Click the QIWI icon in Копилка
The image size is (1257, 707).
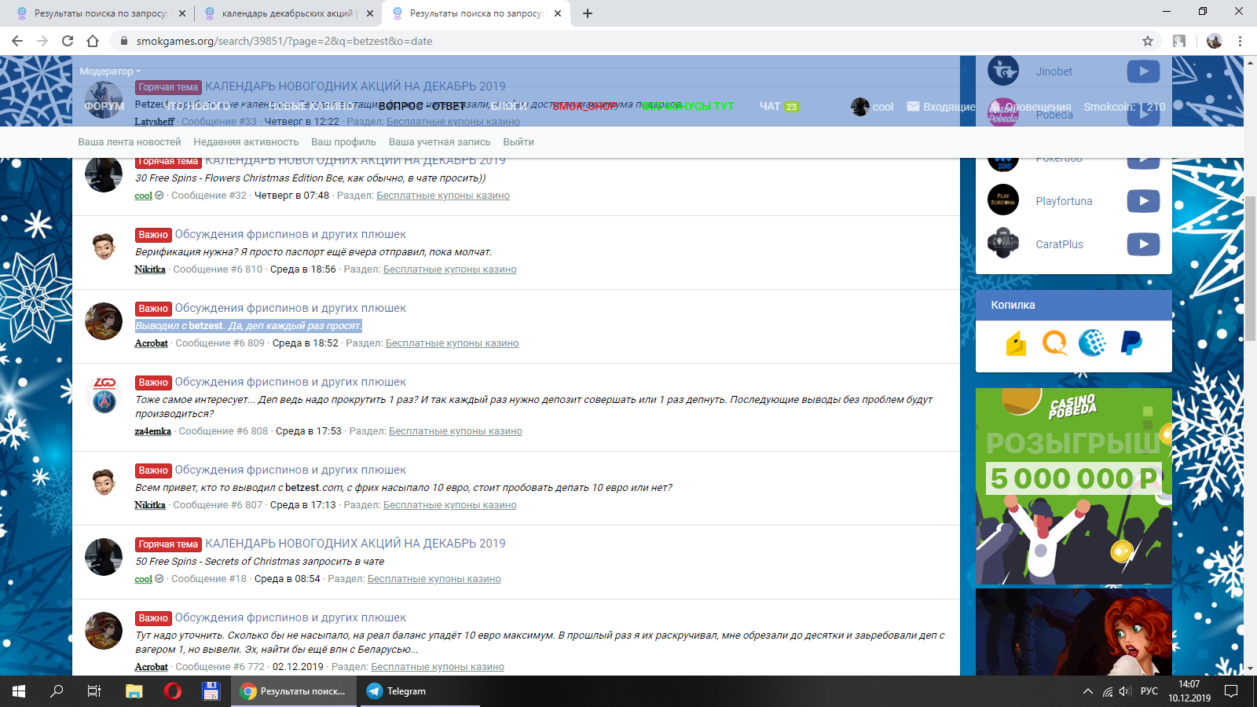tap(1054, 343)
